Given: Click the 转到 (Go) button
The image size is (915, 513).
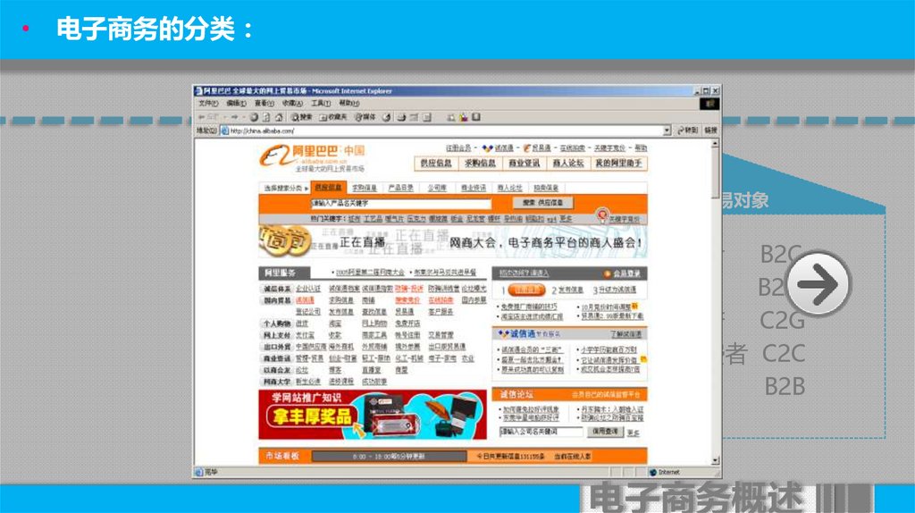Looking at the screenshot, I should point(687,130).
